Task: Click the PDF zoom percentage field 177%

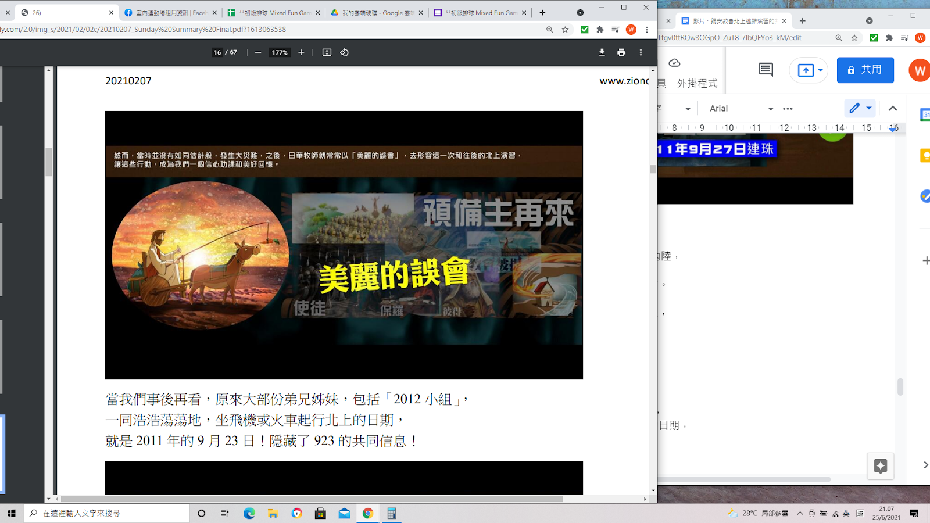Action: pos(280,52)
